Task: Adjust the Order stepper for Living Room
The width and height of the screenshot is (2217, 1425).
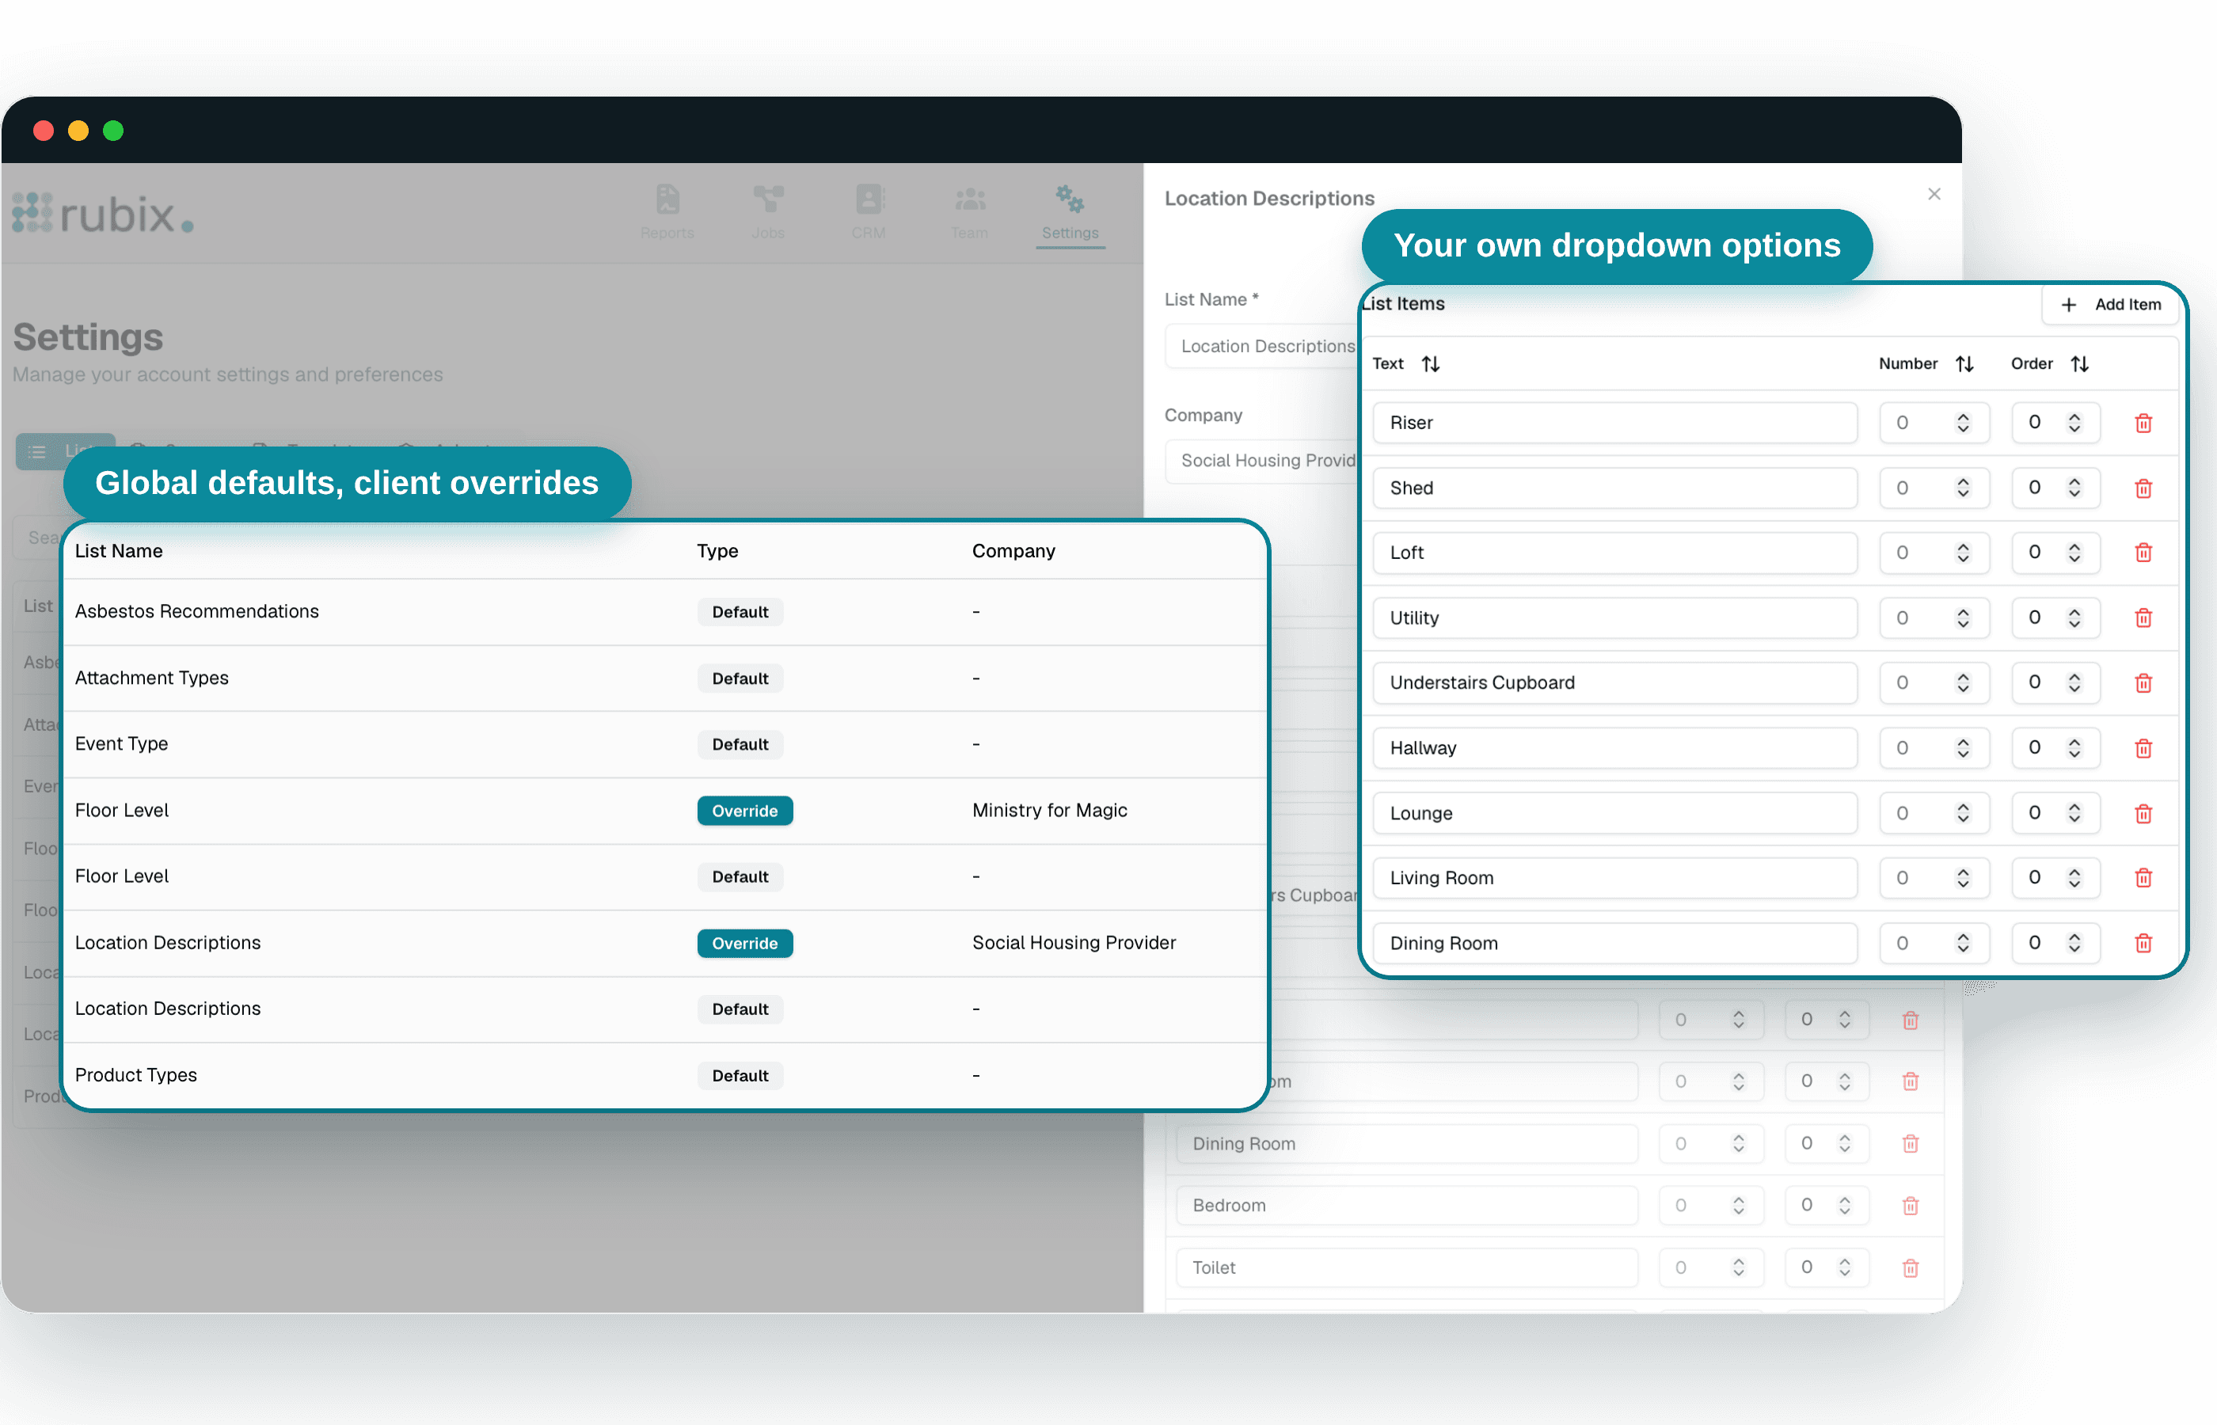Action: pyautogui.click(x=2074, y=877)
